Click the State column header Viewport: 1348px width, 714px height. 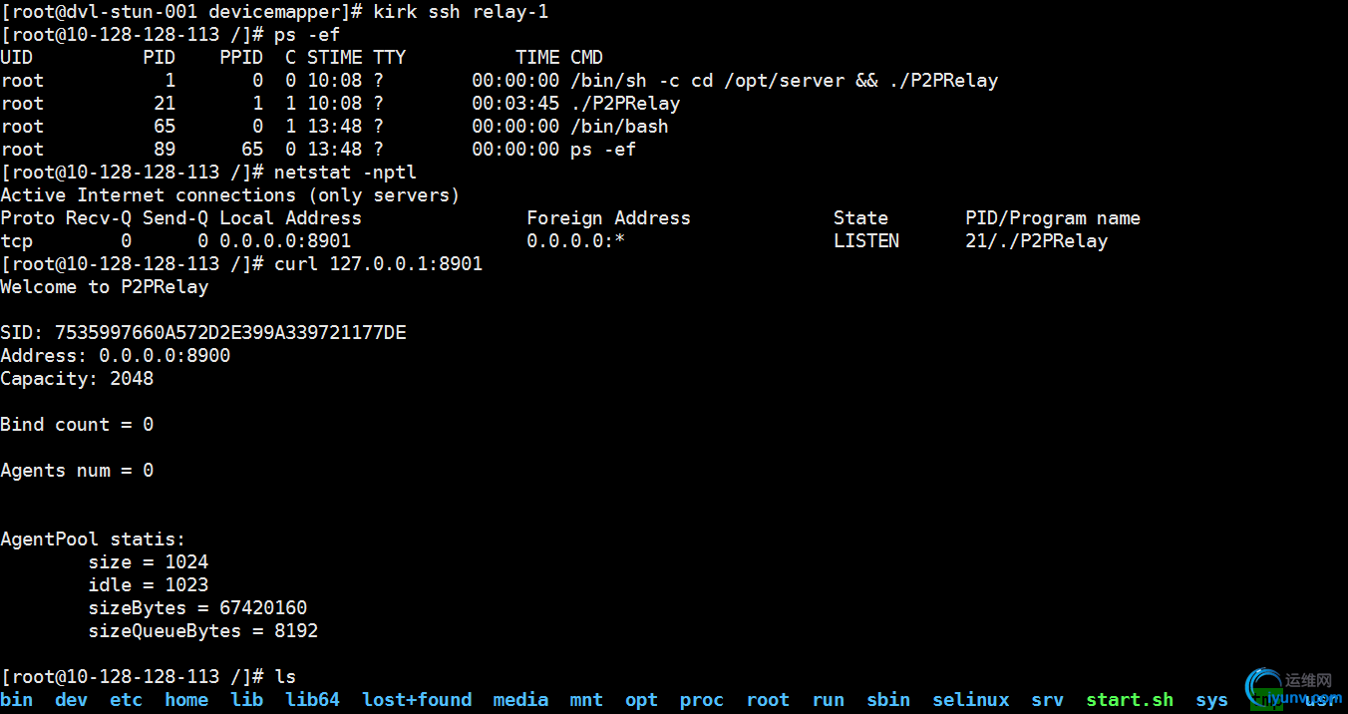pos(861,218)
